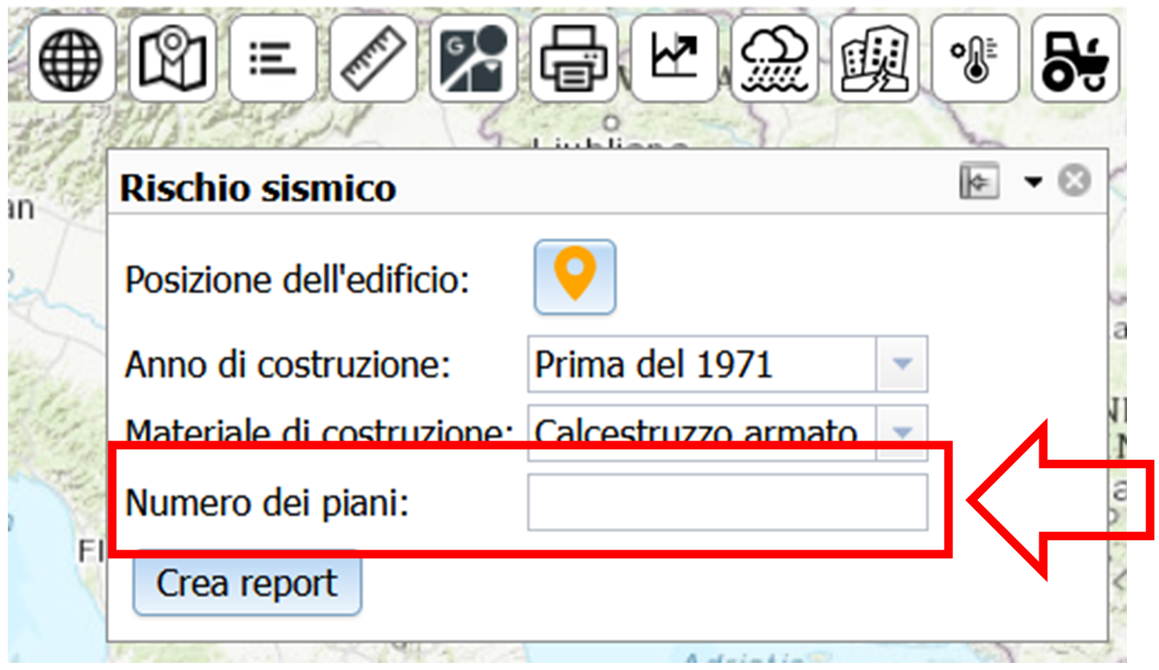Click the Numero dei piani label
1159x670 pixels.
[x=267, y=503]
